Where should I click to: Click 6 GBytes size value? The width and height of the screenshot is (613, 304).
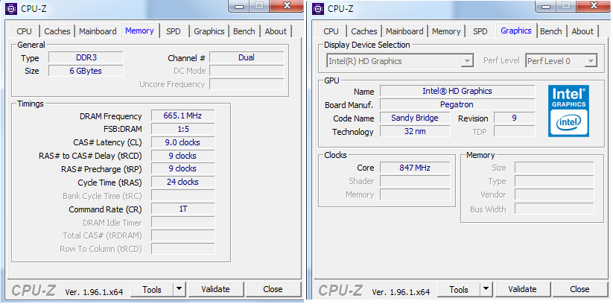pos(86,72)
